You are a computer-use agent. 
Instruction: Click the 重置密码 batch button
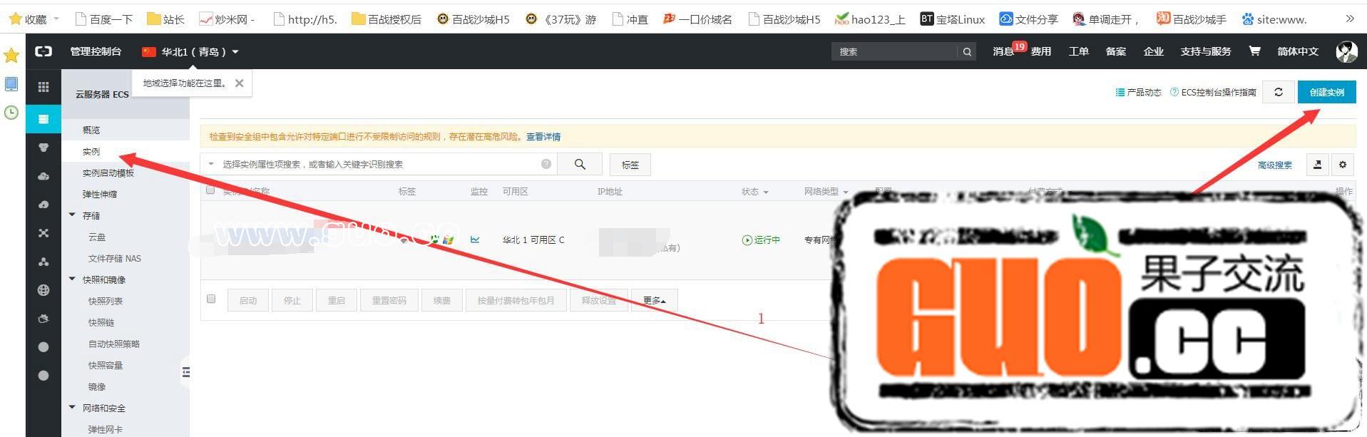tap(389, 300)
